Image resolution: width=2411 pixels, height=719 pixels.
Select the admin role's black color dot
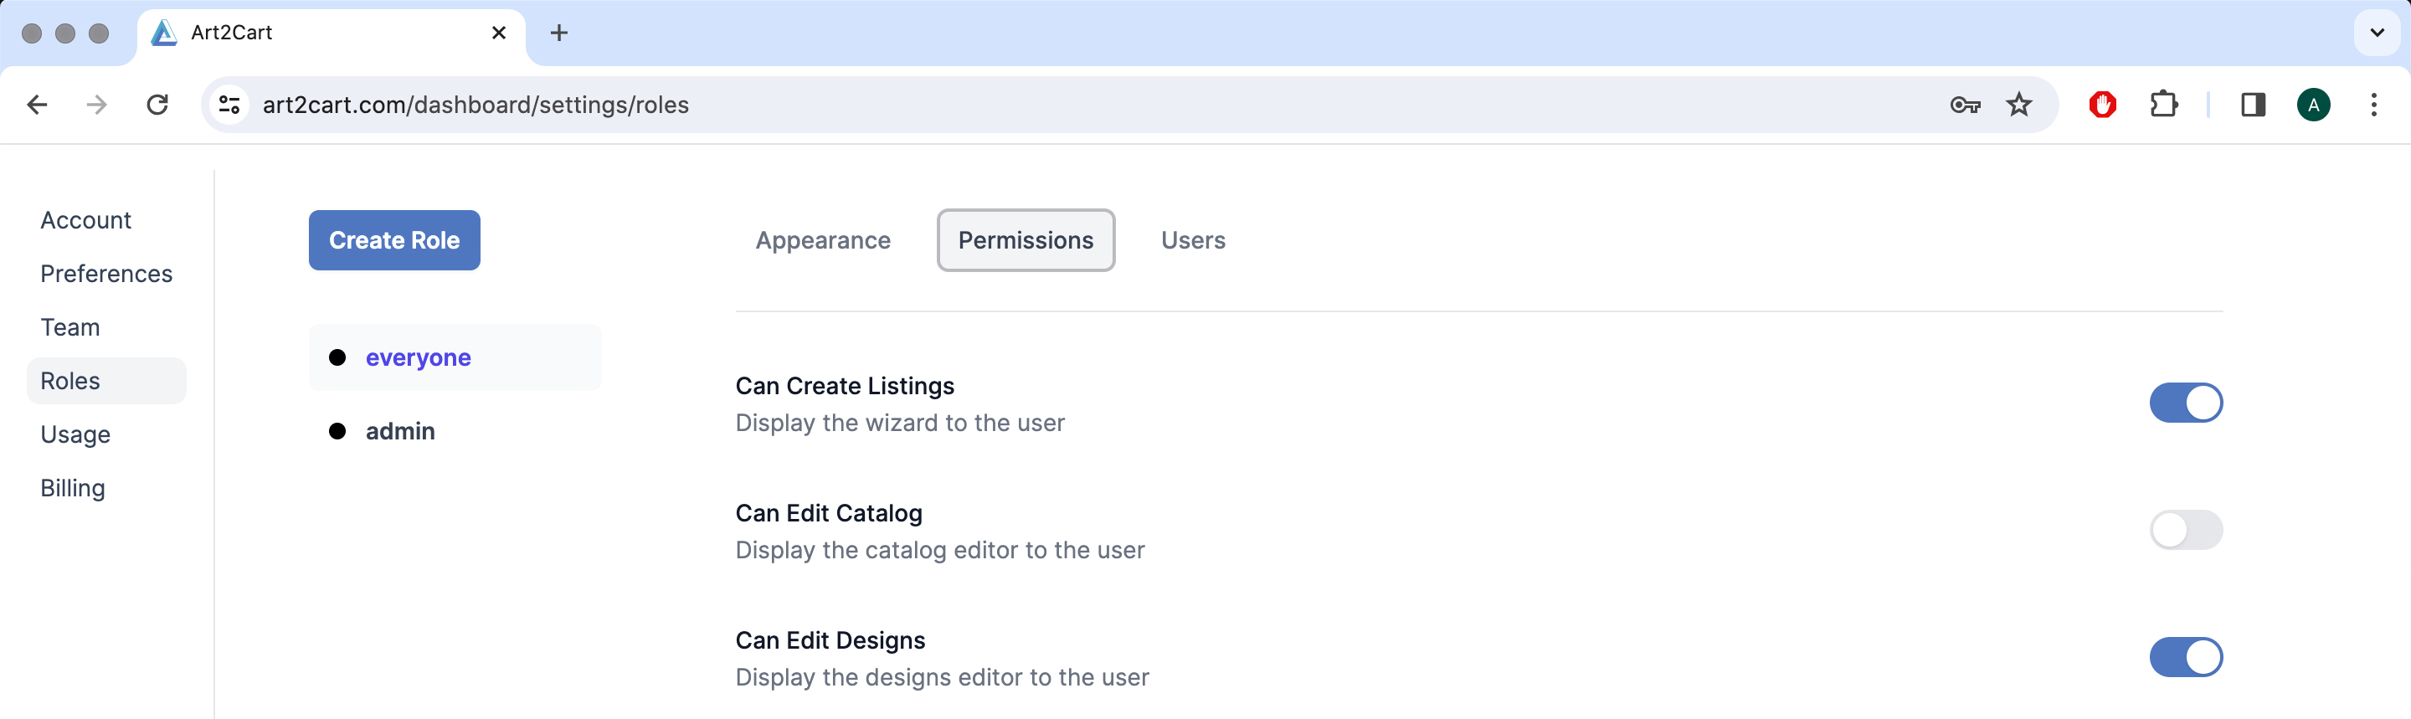(x=338, y=432)
